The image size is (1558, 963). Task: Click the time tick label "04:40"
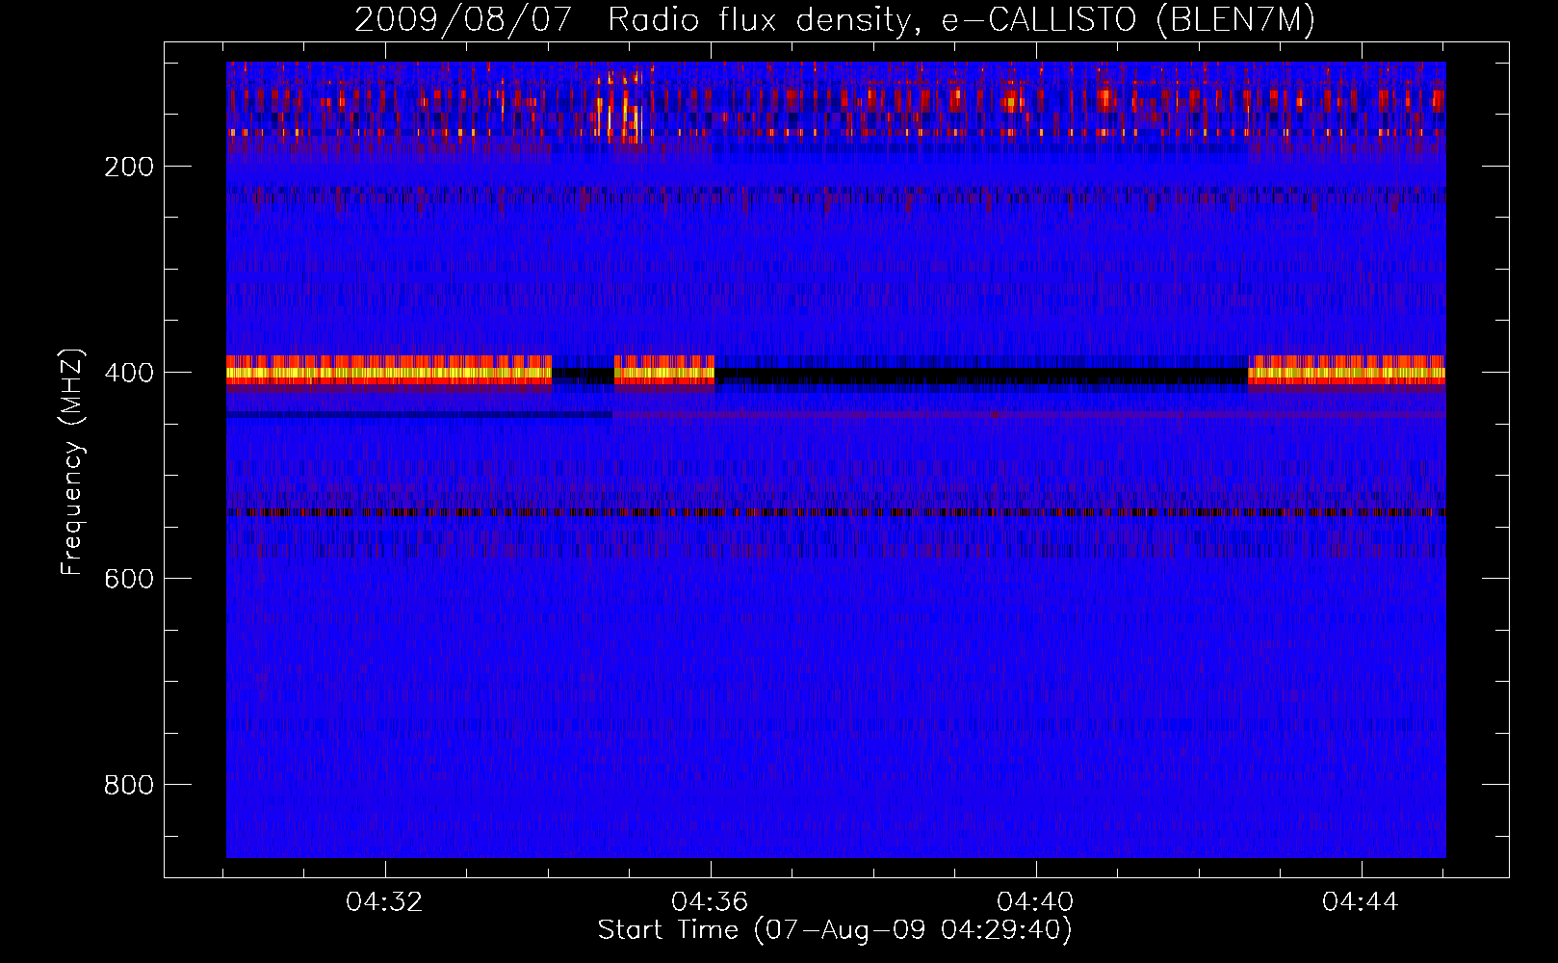[x=1036, y=902]
